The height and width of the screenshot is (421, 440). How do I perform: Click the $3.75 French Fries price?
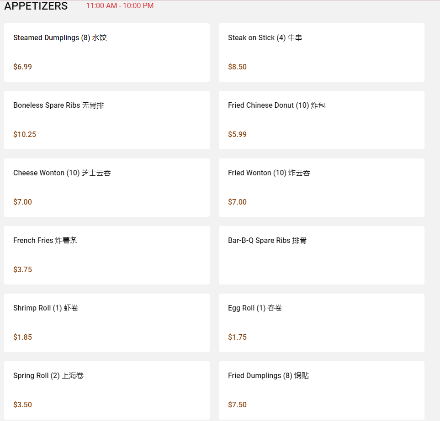coord(22,270)
